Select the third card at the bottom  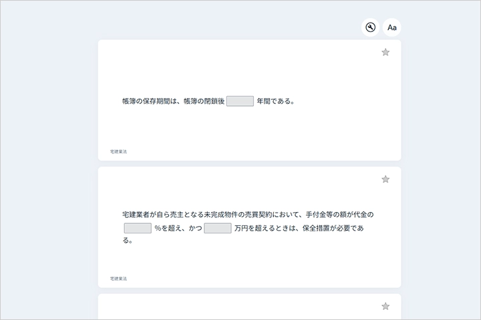(249, 309)
